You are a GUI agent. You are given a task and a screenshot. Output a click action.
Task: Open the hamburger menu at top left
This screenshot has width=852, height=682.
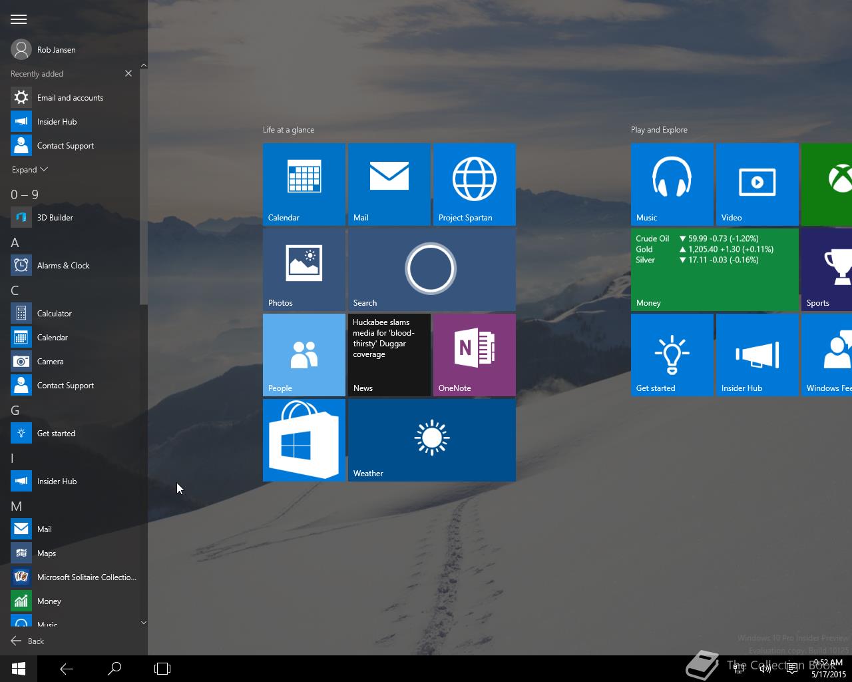coord(18,19)
